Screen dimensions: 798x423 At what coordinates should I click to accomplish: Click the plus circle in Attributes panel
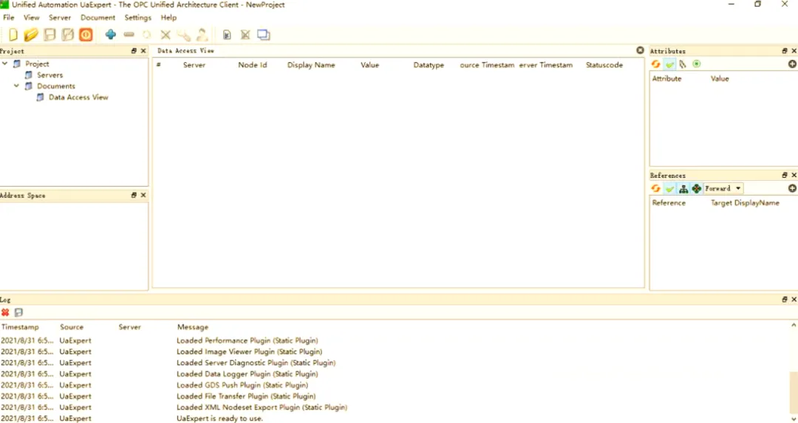792,64
